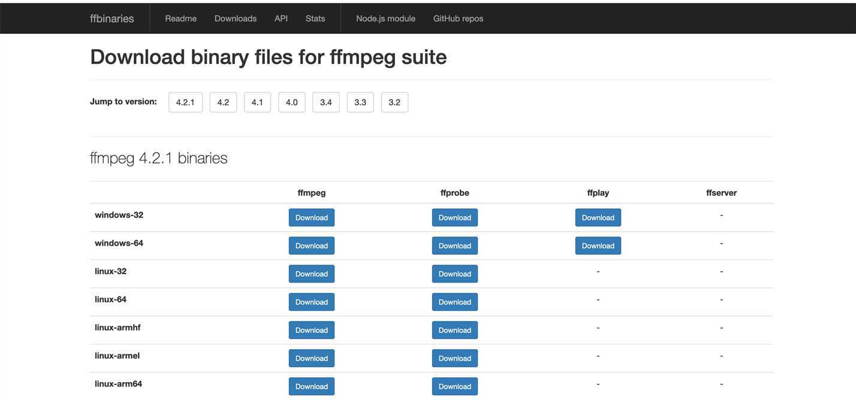Jump to version 3.4
This screenshot has width=856, height=400.
tap(325, 102)
